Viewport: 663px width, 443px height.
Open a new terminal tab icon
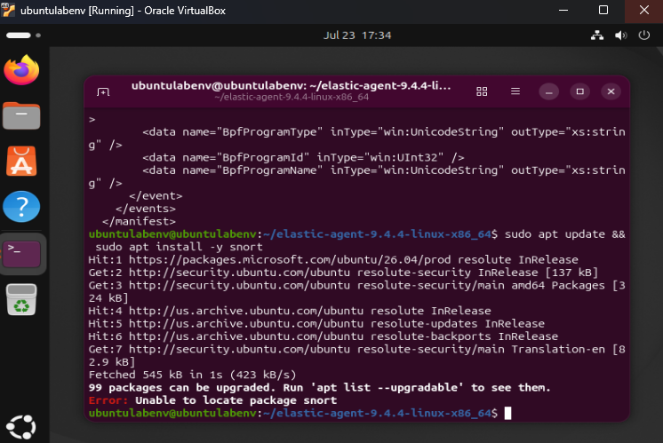pyautogui.click(x=103, y=91)
